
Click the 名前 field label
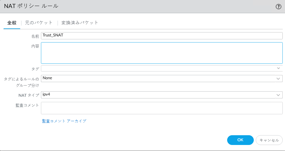tap(35, 36)
